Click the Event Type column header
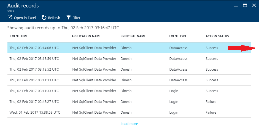 (x=178, y=36)
